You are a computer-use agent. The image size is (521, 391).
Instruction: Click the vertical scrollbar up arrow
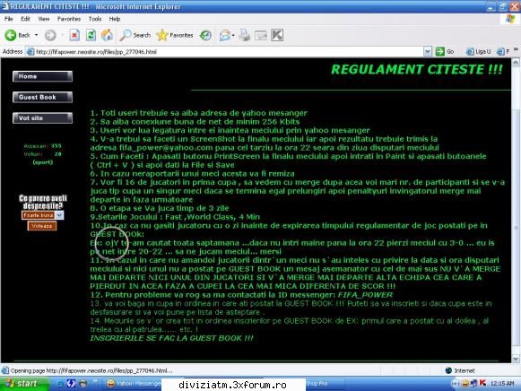pos(516,63)
